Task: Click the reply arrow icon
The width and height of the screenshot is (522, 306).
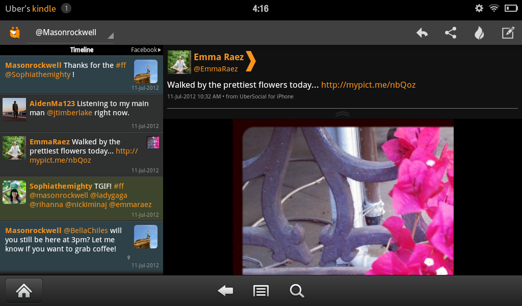Action: pos(422,32)
